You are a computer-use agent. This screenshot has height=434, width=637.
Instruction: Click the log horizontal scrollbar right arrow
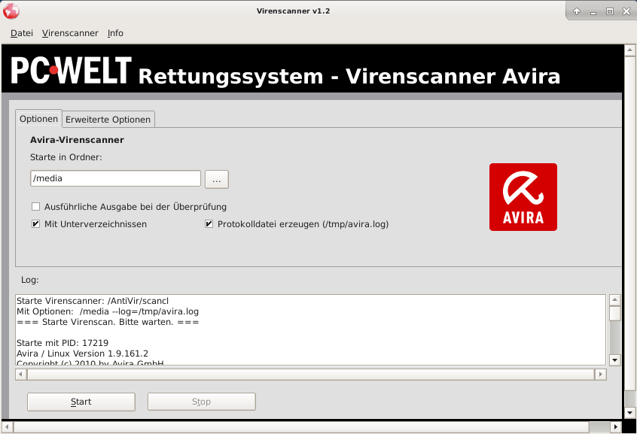[600, 374]
